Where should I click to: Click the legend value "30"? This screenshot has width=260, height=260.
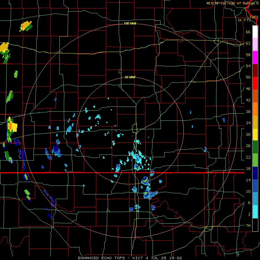pyautogui.click(x=248, y=134)
